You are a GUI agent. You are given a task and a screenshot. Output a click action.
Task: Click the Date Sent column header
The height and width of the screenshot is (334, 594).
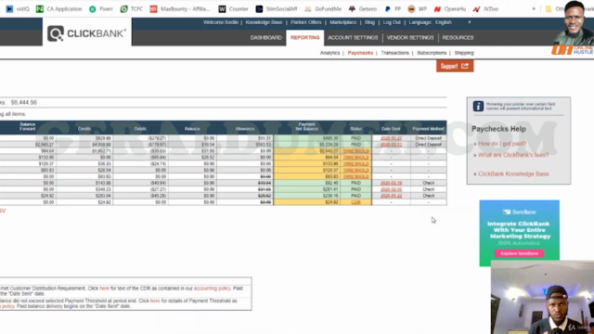click(391, 129)
